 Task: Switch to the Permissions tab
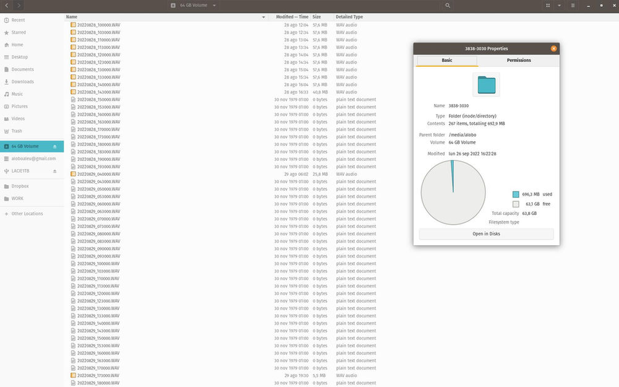pos(519,60)
